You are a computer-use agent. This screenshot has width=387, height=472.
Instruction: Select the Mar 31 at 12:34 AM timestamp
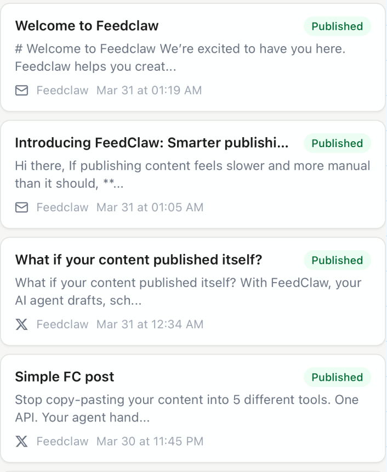[x=150, y=324]
